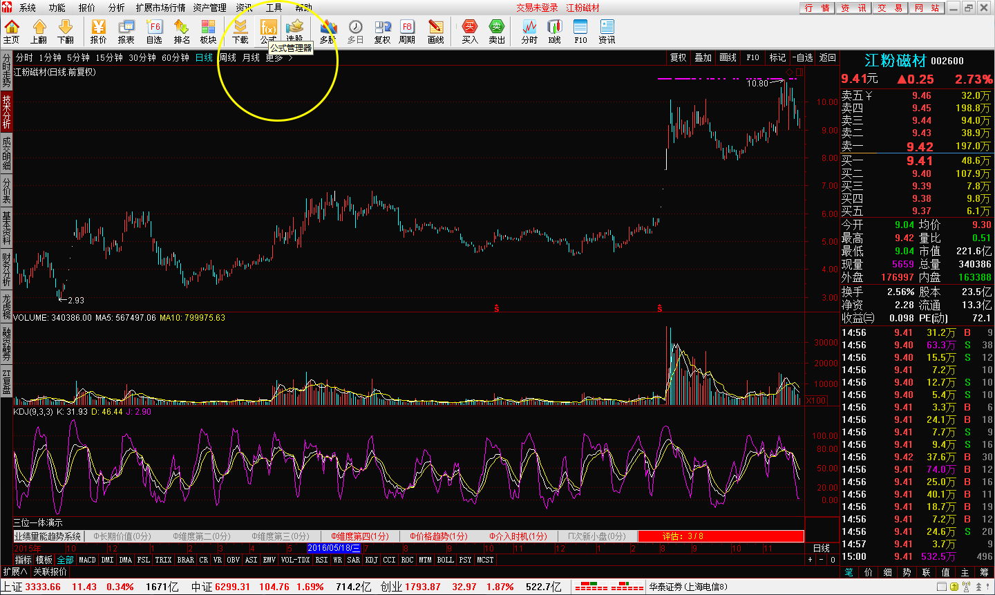The height and width of the screenshot is (595, 995).
Task: Select the MACD indicator button
Action: click(87, 560)
